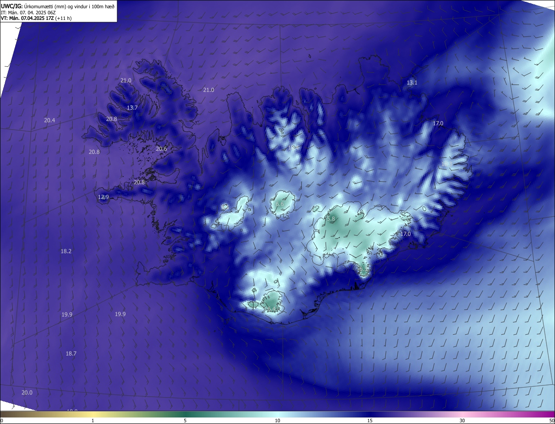Viewport: 555px width, 424px height.
Task: Click the '13.1' value in the northeast
Action: pyautogui.click(x=412, y=82)
